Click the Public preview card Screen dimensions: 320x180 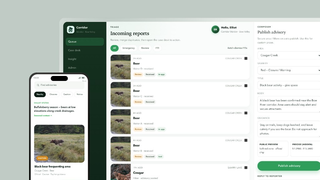[x=273, y=149]
